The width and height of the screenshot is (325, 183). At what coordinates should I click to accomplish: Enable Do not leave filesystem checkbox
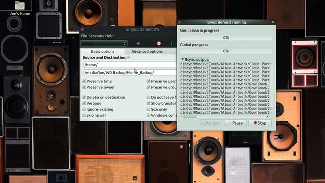pyautogui.click(x=148, y=97)
